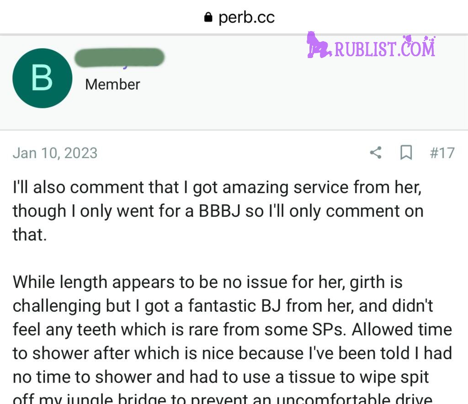Viewport: 468px width, 404px height.
Task: Click the blank address bar area left of padlock
Action: click(x=91, y=17)
